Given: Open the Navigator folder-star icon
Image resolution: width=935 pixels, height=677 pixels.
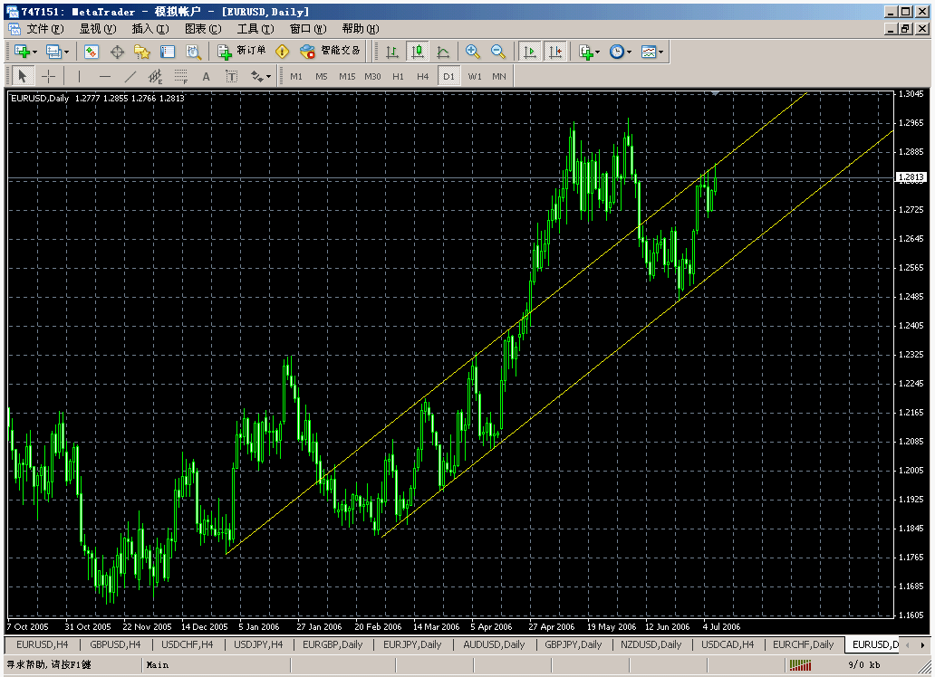Looking at the screenshot, I should [142, 52].
